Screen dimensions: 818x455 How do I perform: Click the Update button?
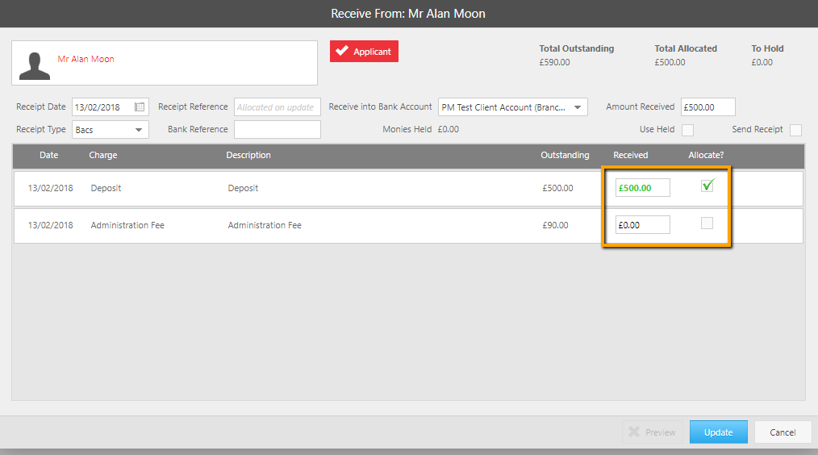(718, 432)
